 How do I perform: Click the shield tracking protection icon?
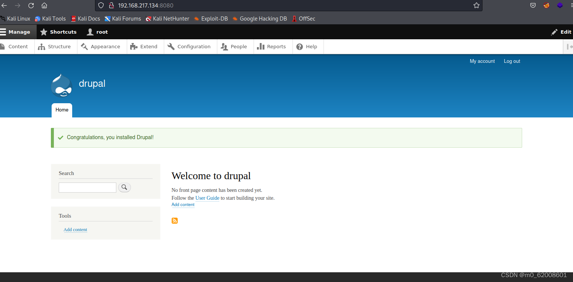click(101, 6)
